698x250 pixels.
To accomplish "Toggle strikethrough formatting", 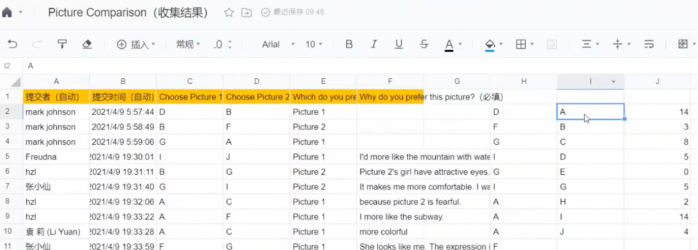I will [424, 44].
